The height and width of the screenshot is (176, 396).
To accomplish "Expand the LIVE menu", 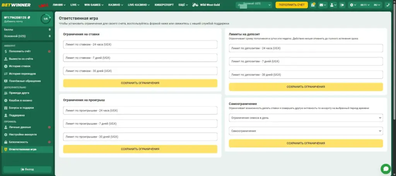I will pos(75,5).
